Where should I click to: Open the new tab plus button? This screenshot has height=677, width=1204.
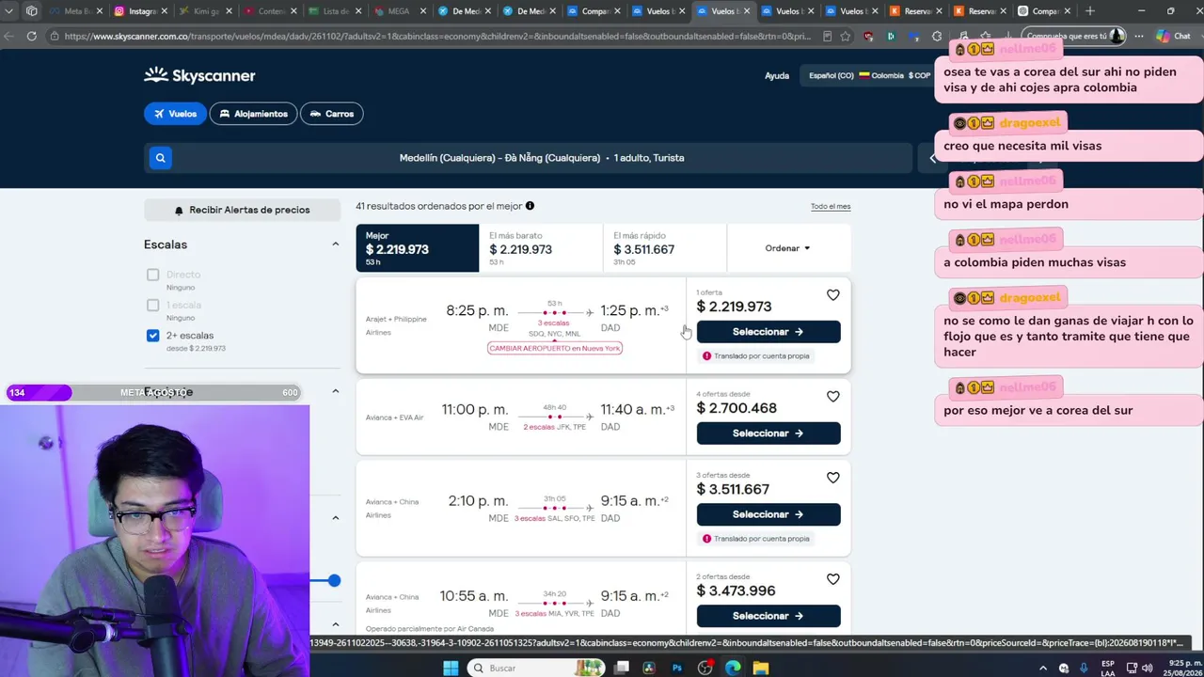pos(1089,11)
